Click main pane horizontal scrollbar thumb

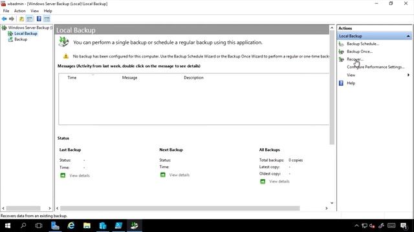pos(180,208)
